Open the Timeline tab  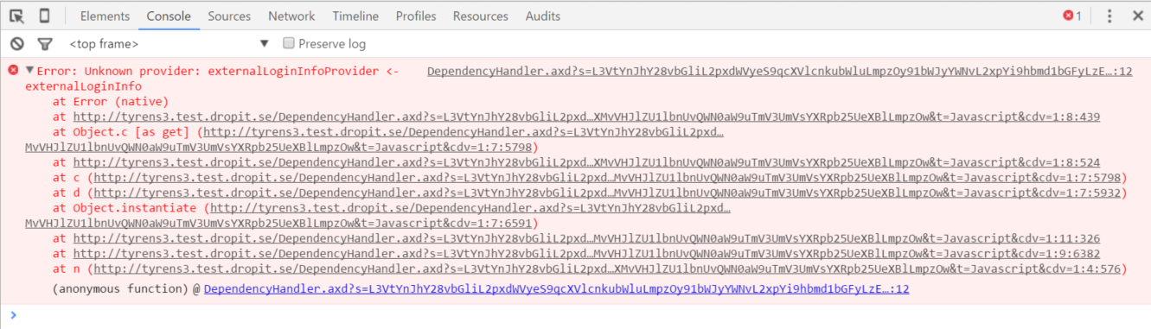355,16
